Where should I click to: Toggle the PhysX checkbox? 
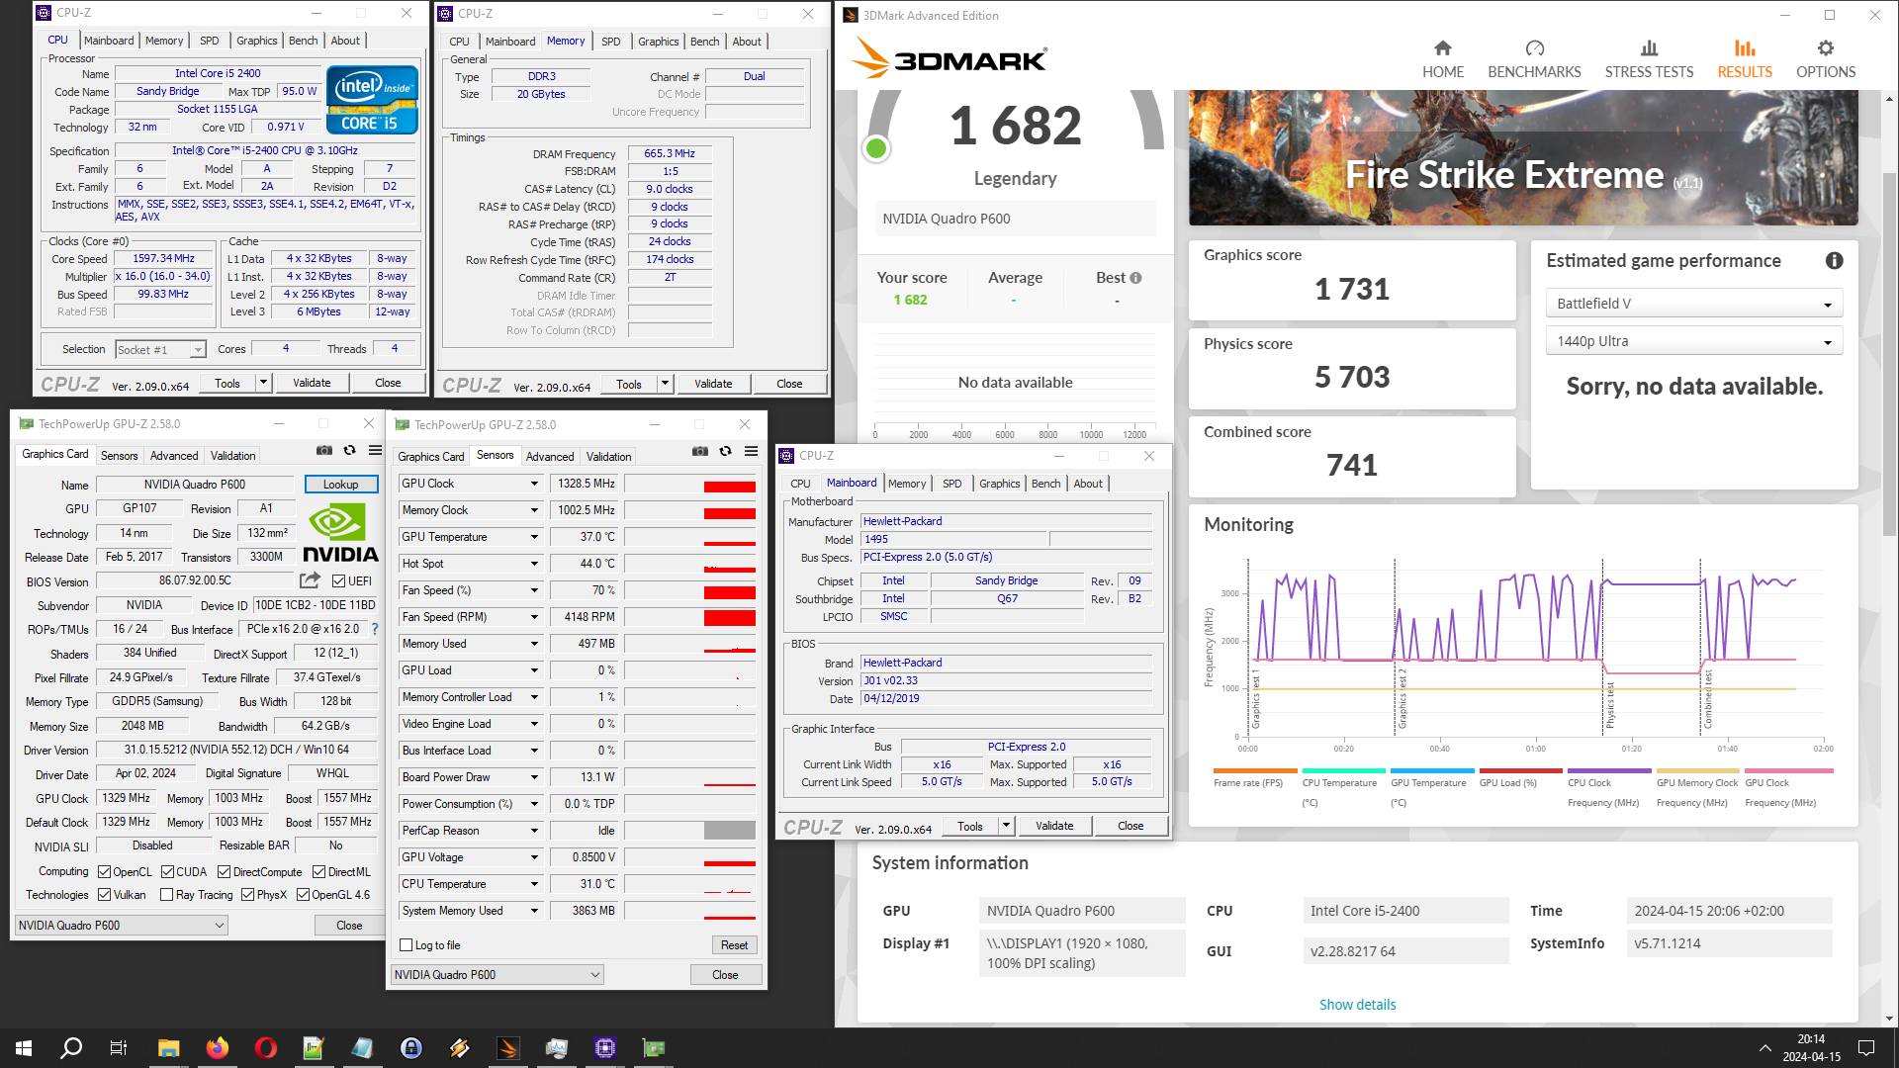tap(247, 895)
